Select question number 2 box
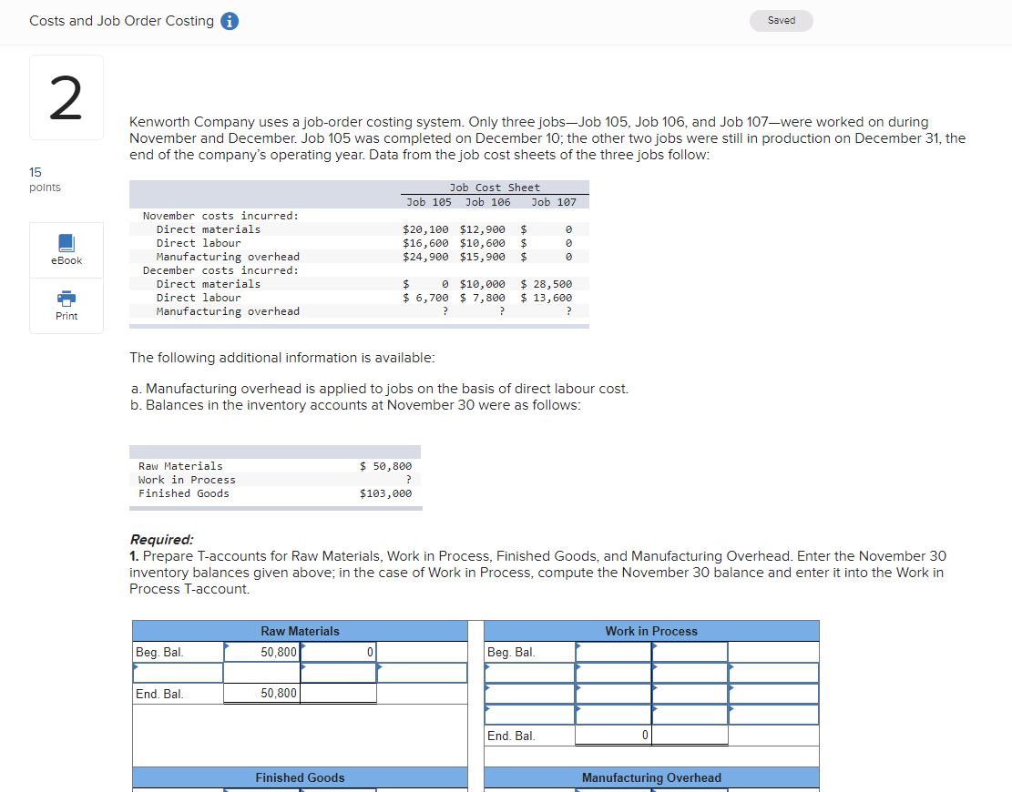The height and width of the screenshot is (792, 1012). tap(66, 97)
